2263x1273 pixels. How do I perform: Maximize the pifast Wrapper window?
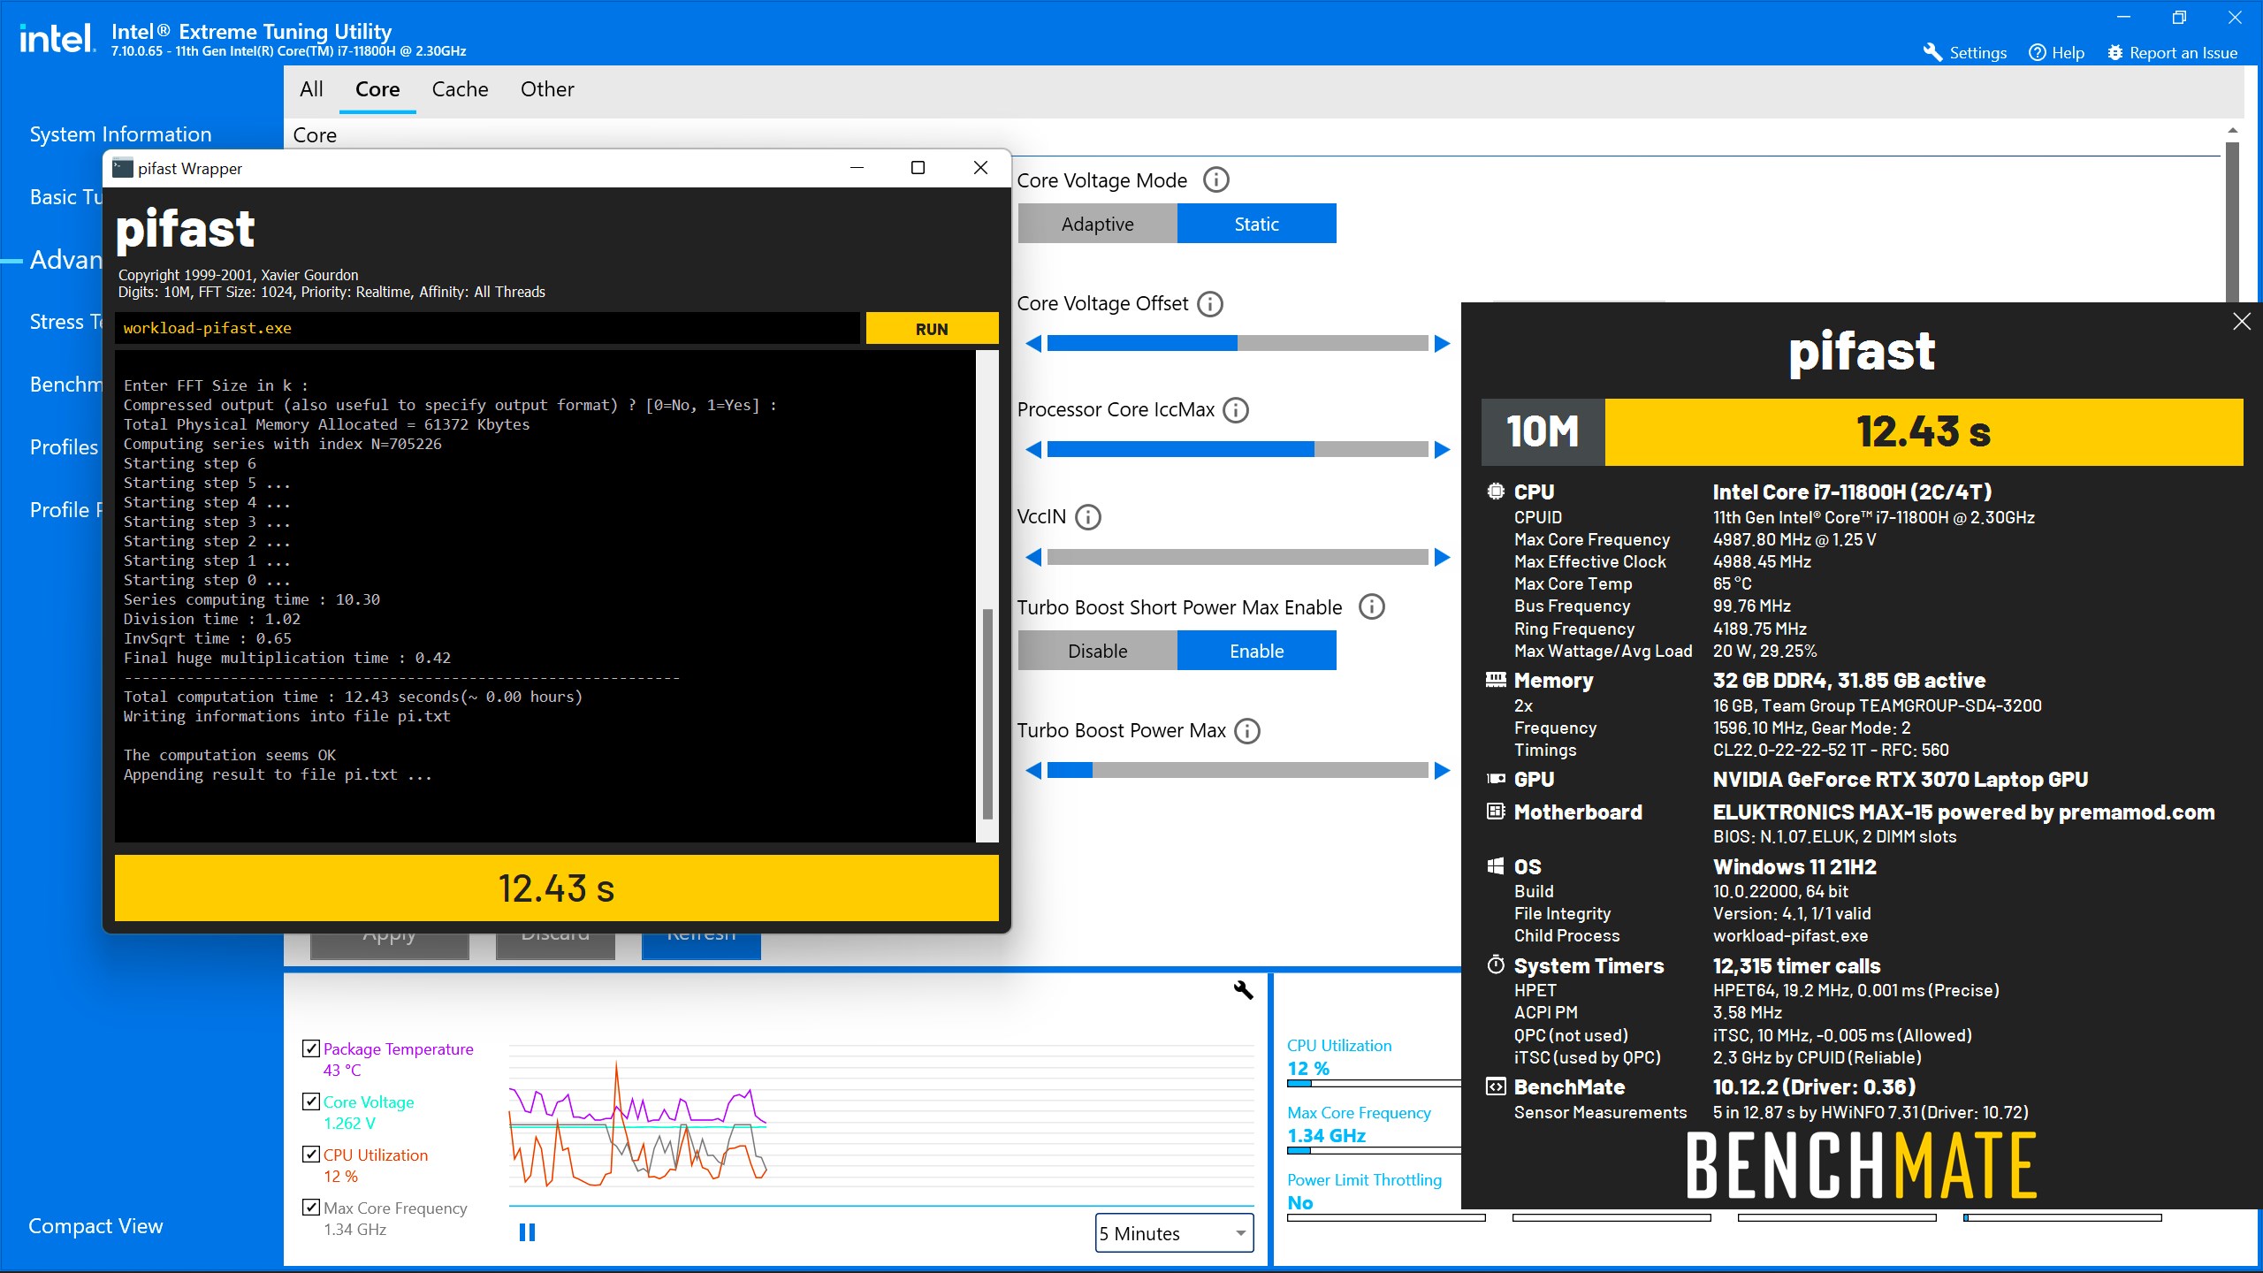point(918,168)
